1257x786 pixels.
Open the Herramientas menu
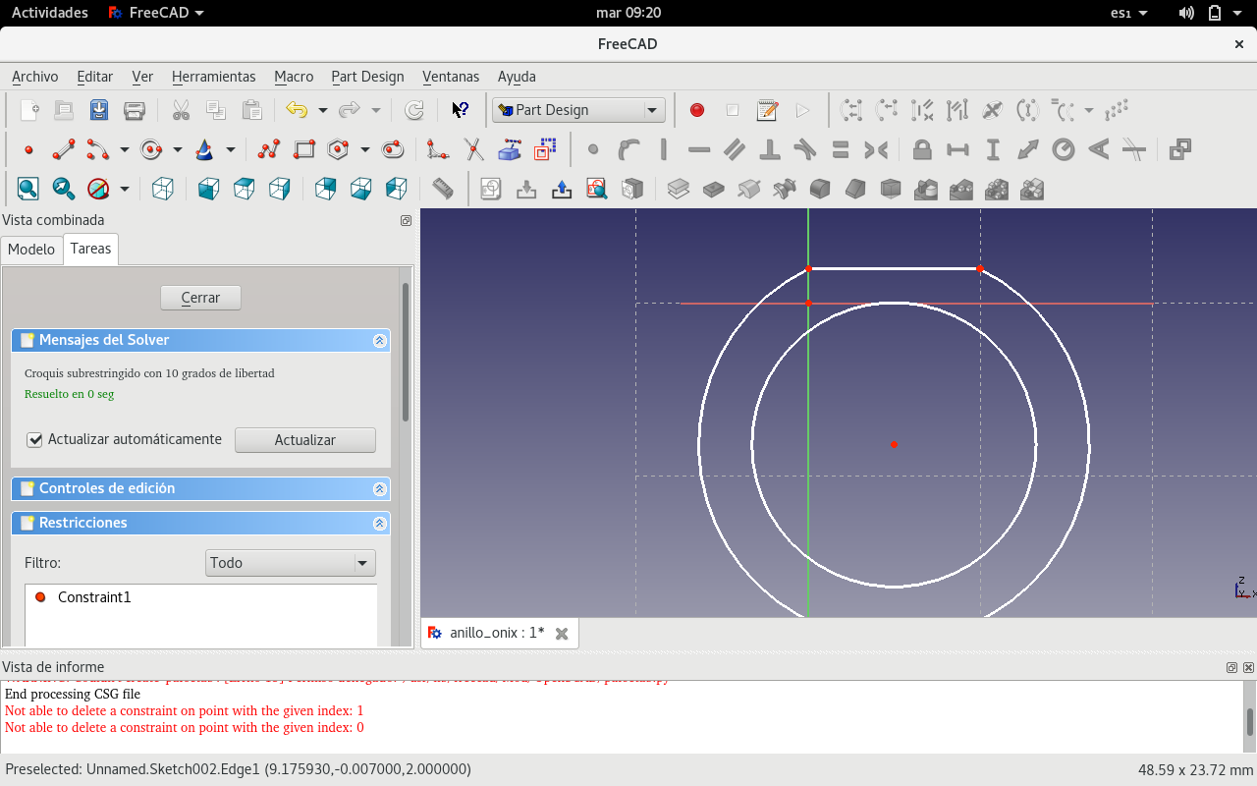click(213, 77)
